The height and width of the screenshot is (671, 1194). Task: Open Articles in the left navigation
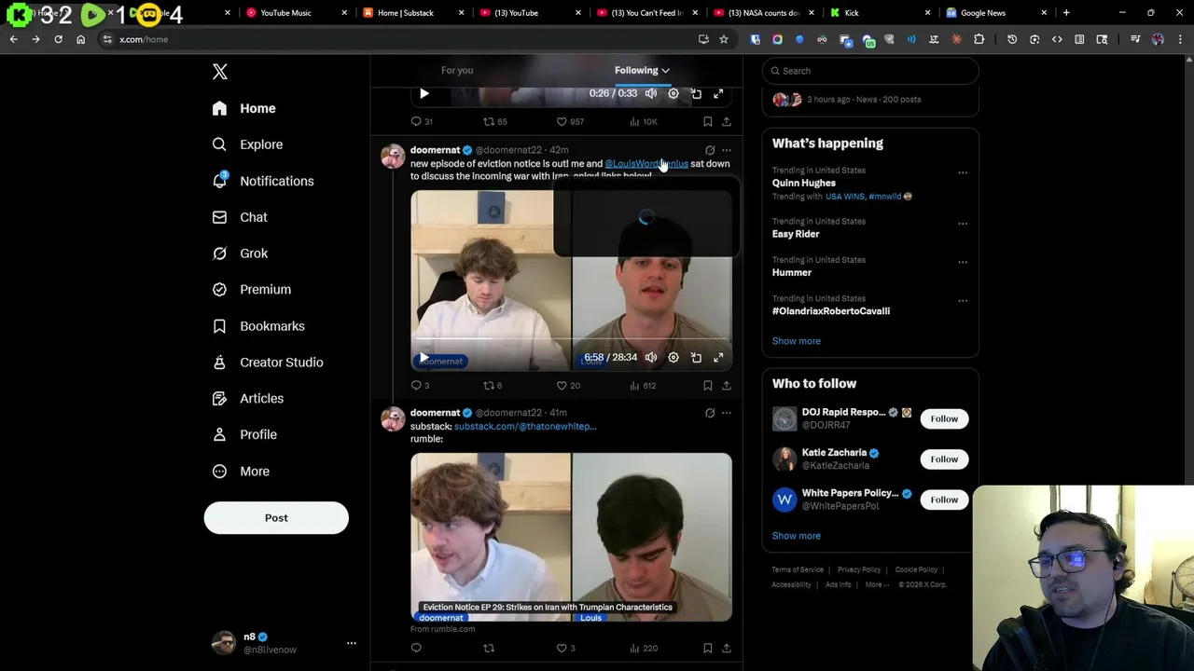[x=247, y=399]
